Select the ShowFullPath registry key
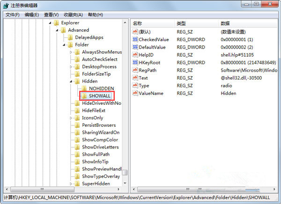 tap(96, 154)
